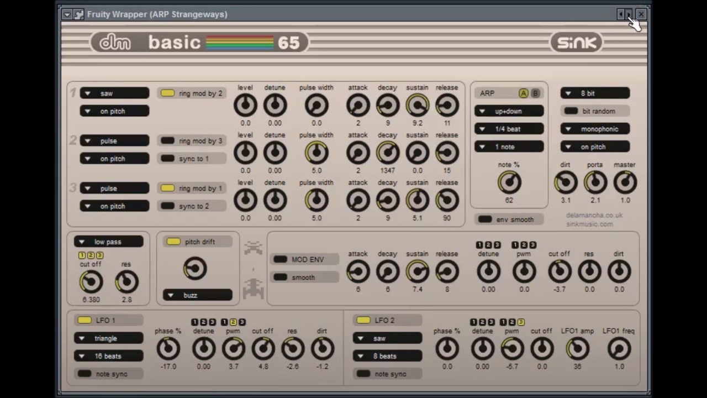Viewport: 707px width, 398px height.
Task: Enable sync to 1 on oscillator 2
Action: (192, 159)
